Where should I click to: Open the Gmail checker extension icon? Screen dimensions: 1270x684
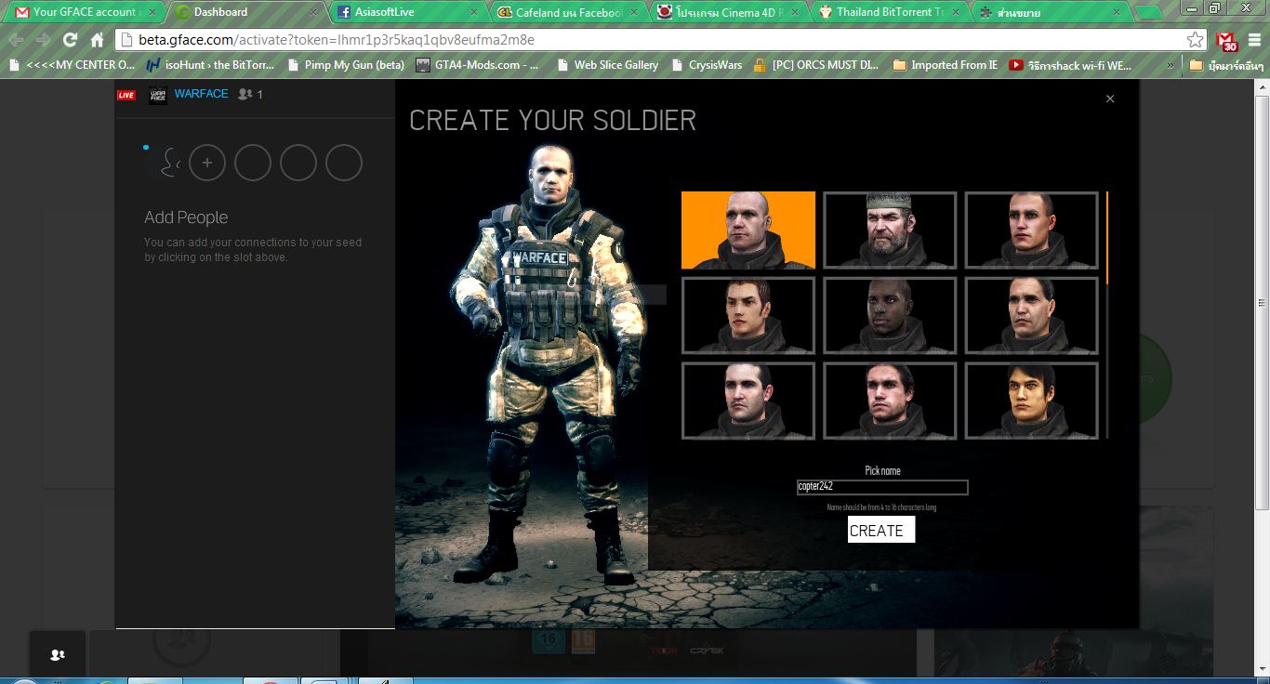pyautogui.click(x=1227, y=41)
